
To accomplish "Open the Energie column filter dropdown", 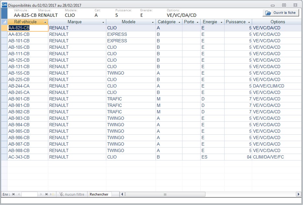I will pos(221,22).
